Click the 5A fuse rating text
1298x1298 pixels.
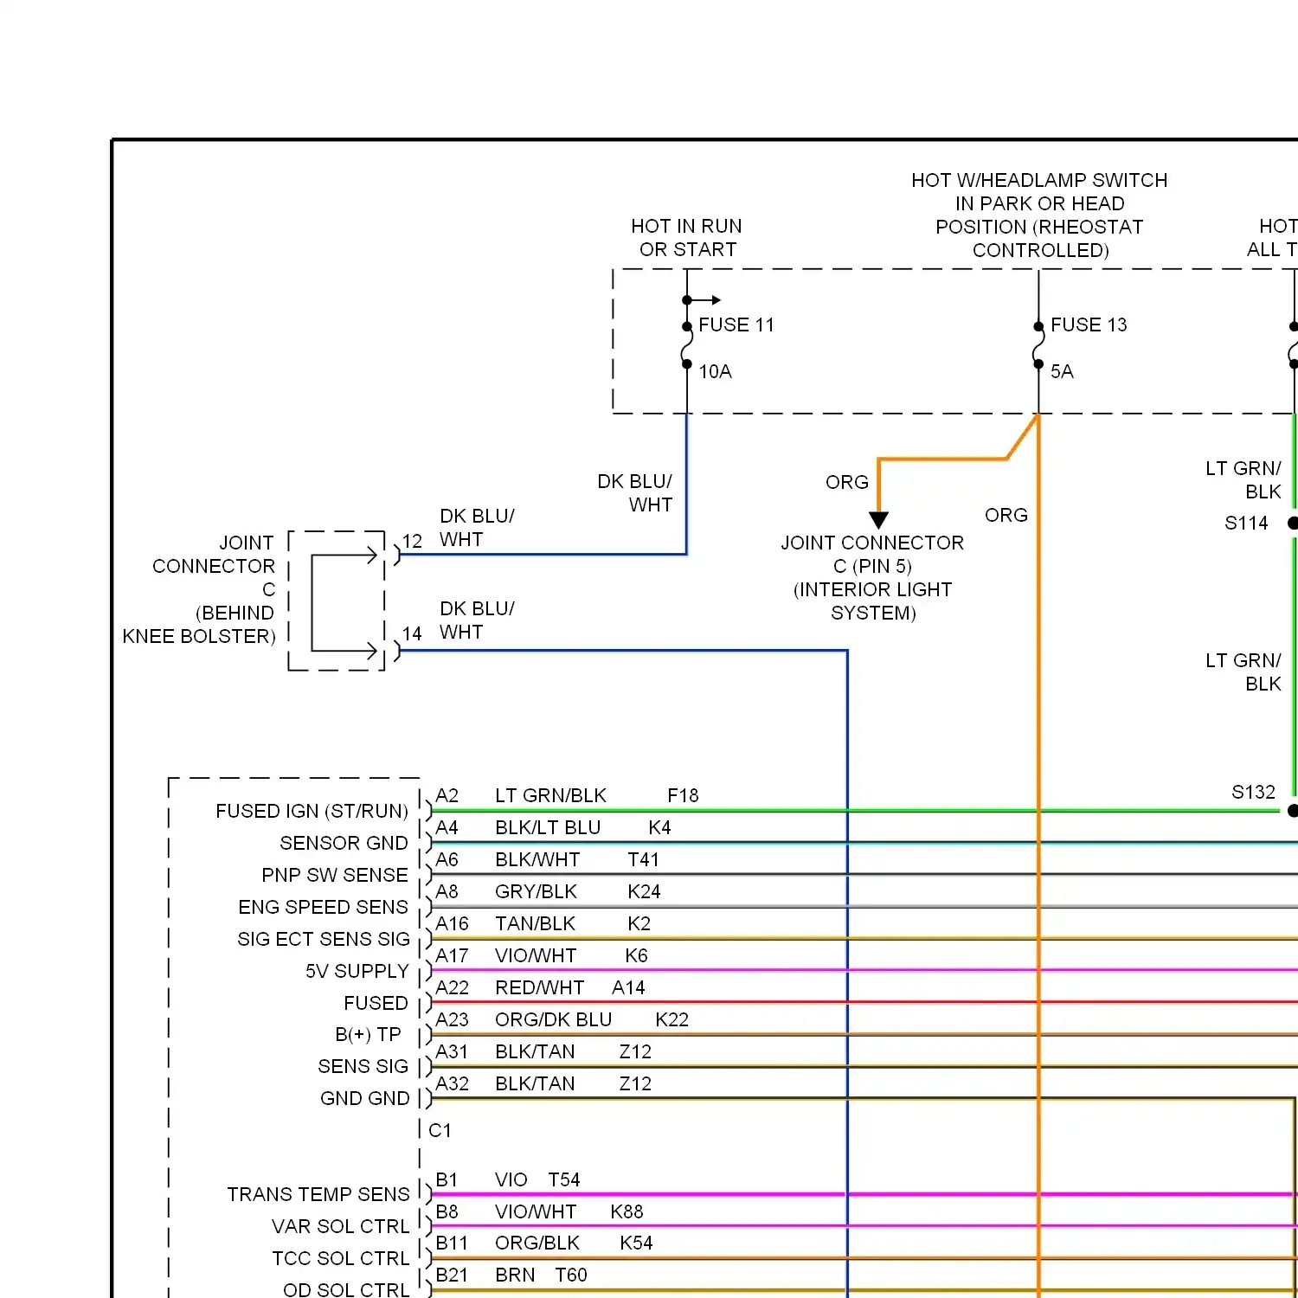coord(1062,371)
